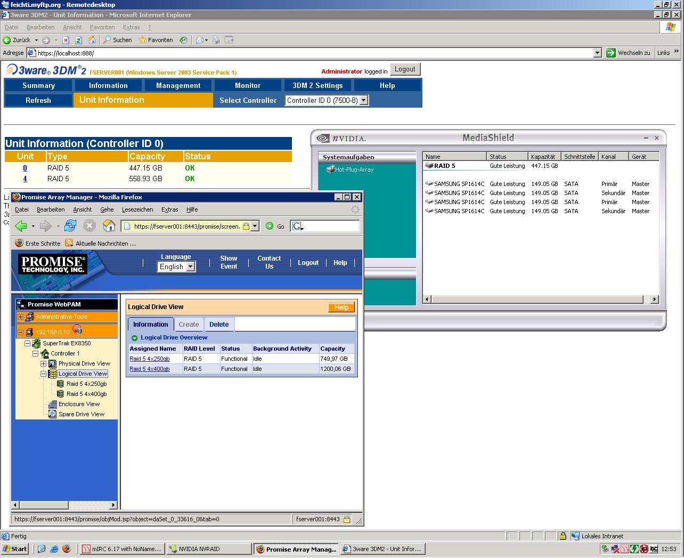Click the padlock icon in Firefox status bar
This screenshot has width=684, height=558.
tap(347, 519)
